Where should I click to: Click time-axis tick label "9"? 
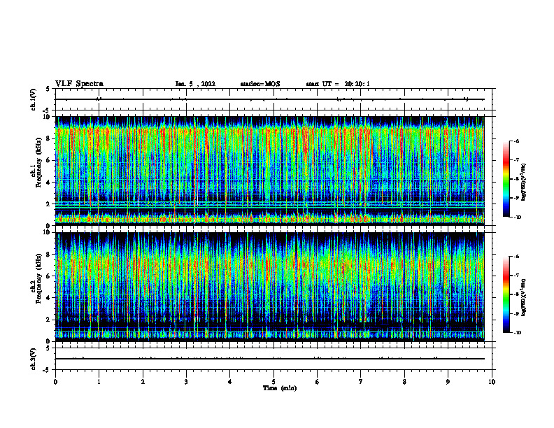click(x=448, y=382)
